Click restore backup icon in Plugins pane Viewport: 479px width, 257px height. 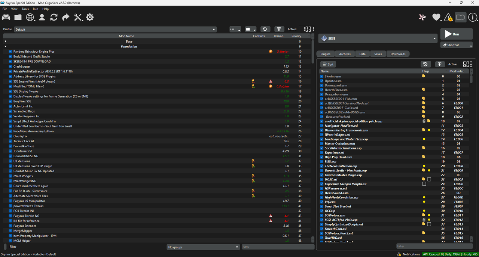pos(426,64)
